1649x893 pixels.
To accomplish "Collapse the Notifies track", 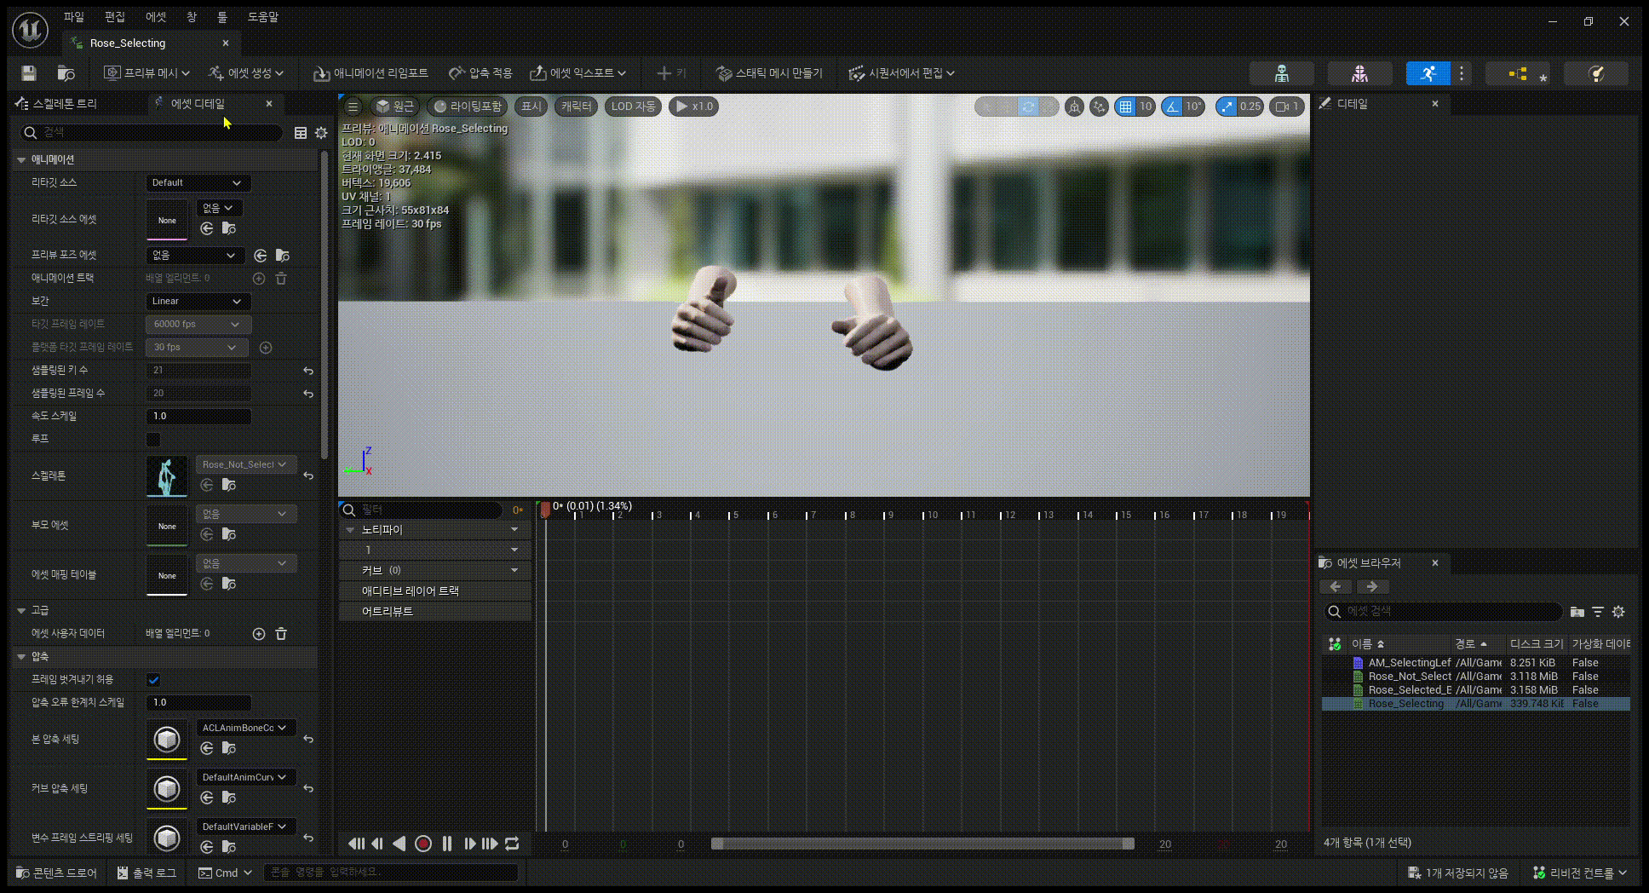I will (x=350, y=530).
